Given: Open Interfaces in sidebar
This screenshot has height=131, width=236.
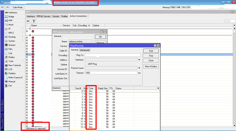Looking at the screenshot, I should click(x=13, y=12).
